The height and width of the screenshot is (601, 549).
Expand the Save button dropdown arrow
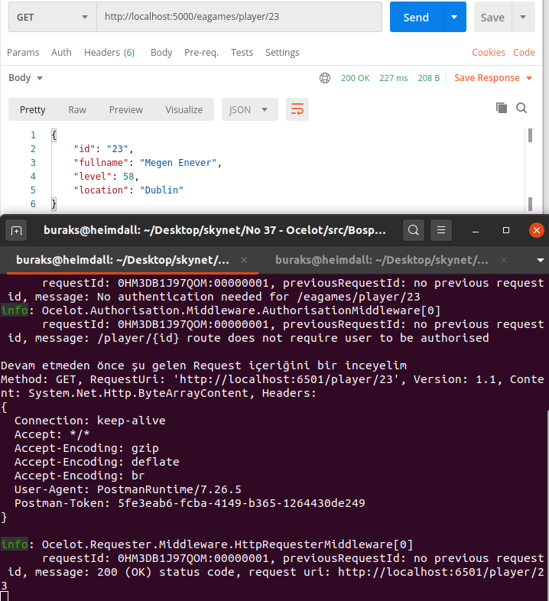[523, 18]
